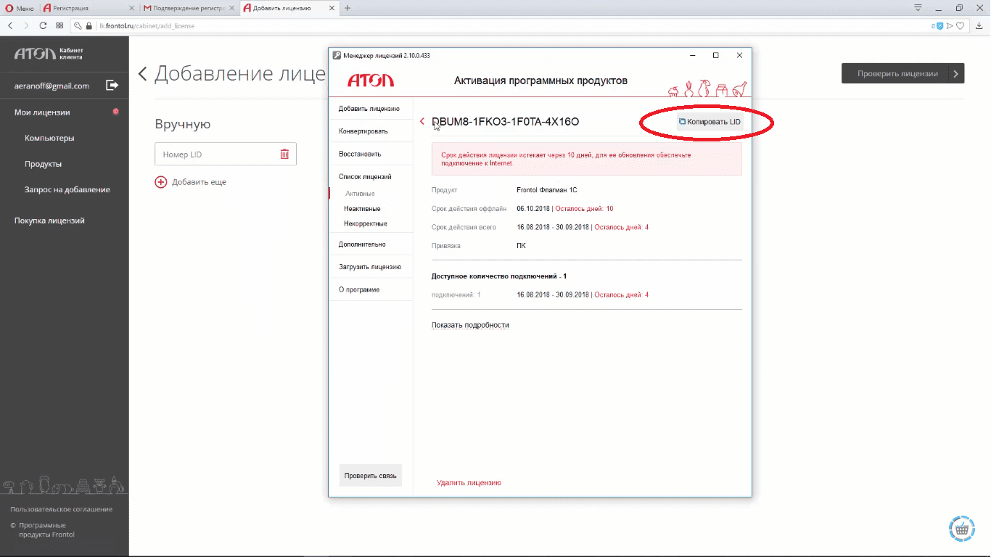This screenshot has height=557, width=991.
Task: Switch to Подтверждение регистрации Gmail tab
Action: [x=189, y=8]
